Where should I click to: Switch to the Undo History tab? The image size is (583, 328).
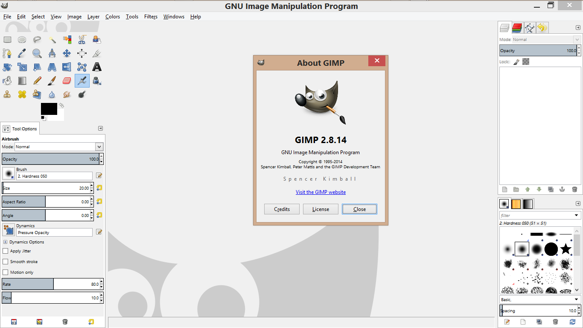click(x=542, y=28)
